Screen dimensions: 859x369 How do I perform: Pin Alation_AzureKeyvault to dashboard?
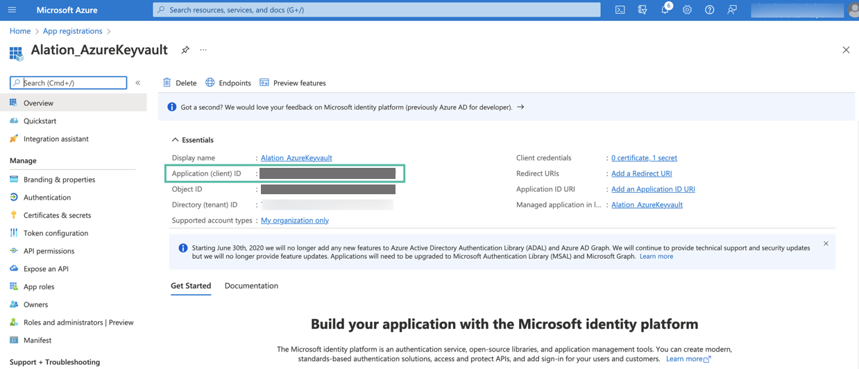coord(185,50)
